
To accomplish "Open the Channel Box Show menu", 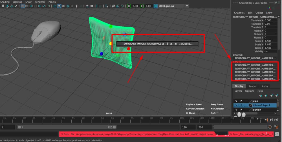I will (x=269, y=13).
